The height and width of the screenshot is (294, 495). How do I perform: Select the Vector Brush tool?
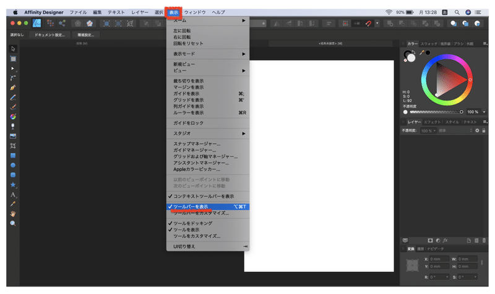point(13,107)
